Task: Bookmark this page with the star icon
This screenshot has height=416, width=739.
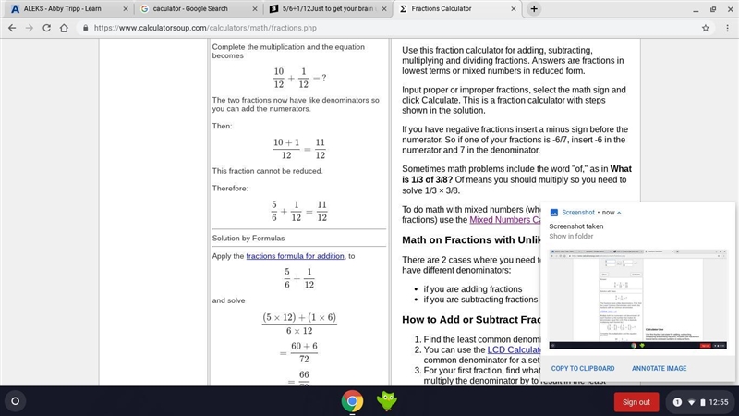Action: (706, 28)
